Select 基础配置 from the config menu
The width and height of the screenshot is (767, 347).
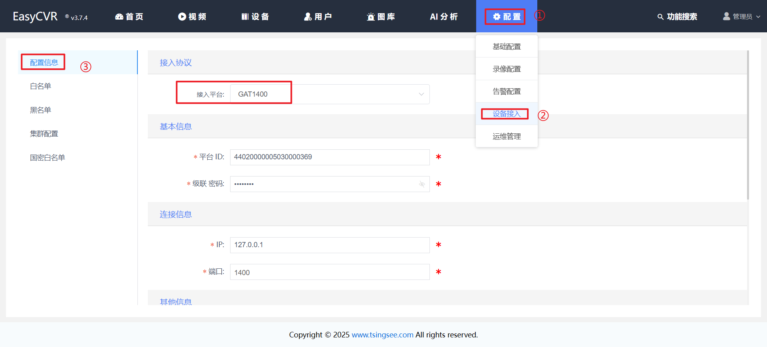pyautogui.click(x=507, y=47)
